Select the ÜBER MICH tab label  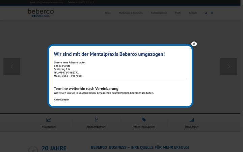click(x=192, y=127)
